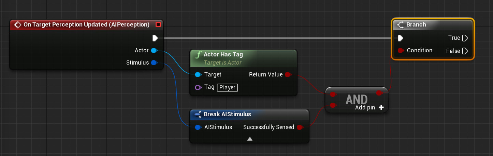Click the event diamond icon on the AIPerception node
This screenshot has width=493, height=156.
coord(17,24)
